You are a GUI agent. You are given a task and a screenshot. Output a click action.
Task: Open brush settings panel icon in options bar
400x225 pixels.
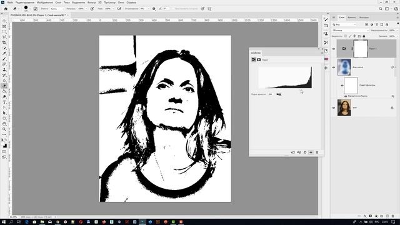tap(36, 9)
